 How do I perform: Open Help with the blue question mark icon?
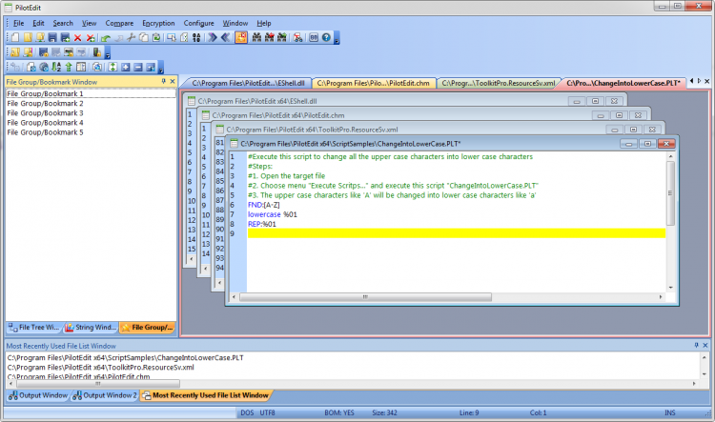tap(326, 38)
